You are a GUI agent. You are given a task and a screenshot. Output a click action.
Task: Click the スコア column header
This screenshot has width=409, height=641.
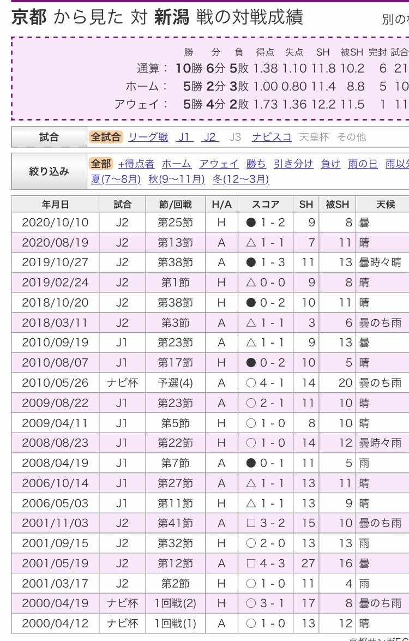coord(266,205)
